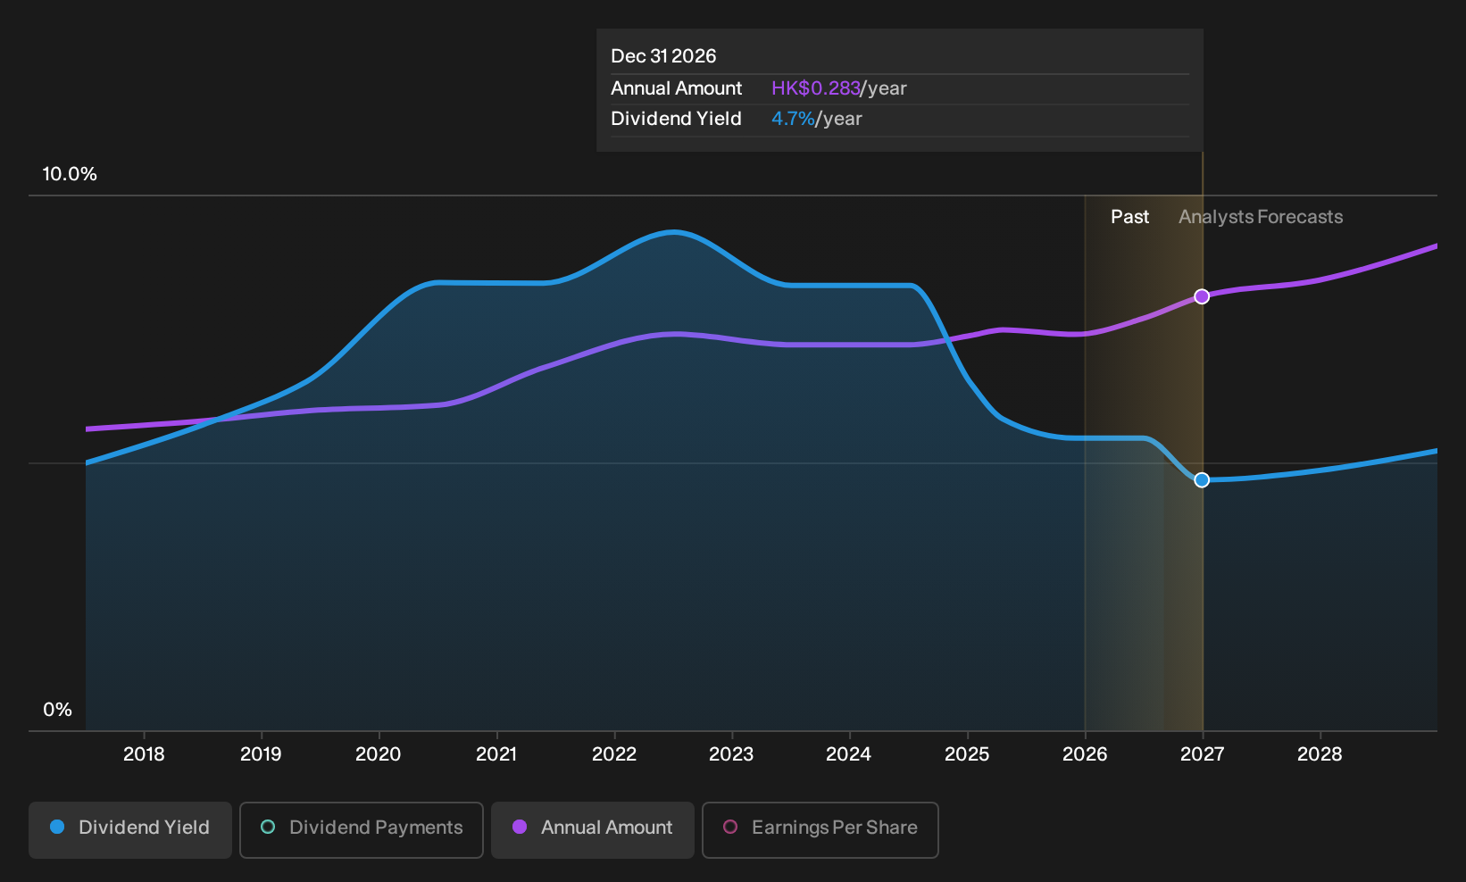Image resolution: width=1466 pixels, height=882 pixels.
Task: Click the 2028 x-axis label
Action: (1320, 754)
